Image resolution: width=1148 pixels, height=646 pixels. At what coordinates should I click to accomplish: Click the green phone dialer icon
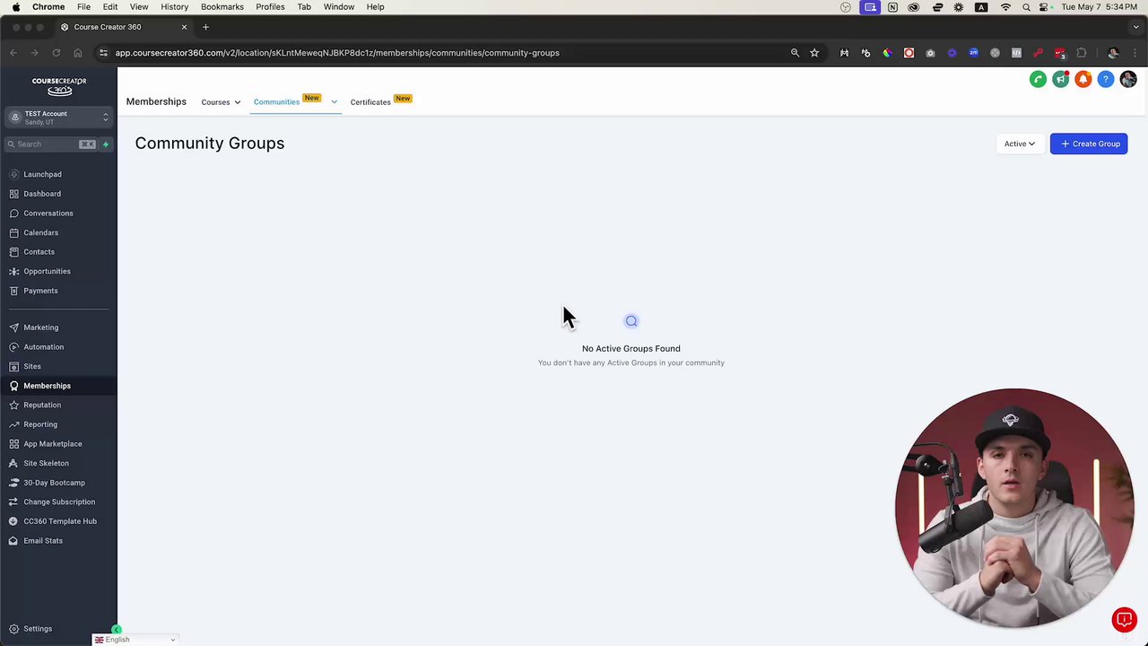[1038, 80]
